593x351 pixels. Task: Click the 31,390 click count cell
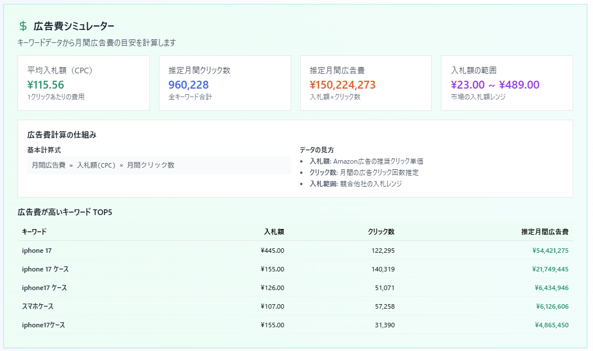pos(383,325)
